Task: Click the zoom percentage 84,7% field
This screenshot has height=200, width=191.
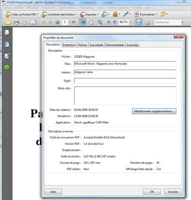Action: [x=124, y=22]
